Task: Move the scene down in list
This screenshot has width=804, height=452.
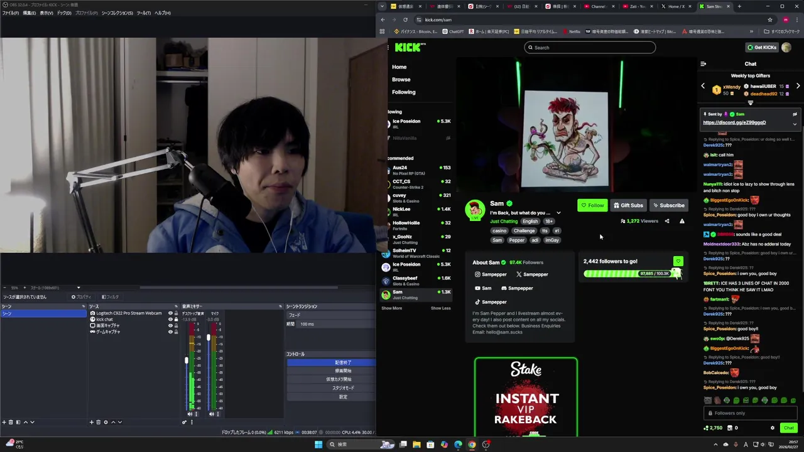Action: click(32, 422)
